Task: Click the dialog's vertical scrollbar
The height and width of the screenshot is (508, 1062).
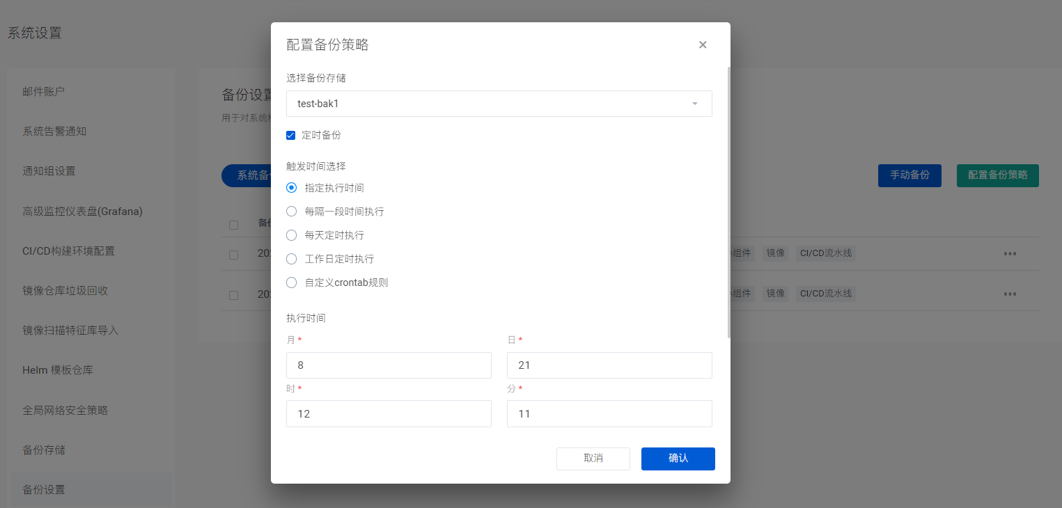Action: click(x=728, y=202)
